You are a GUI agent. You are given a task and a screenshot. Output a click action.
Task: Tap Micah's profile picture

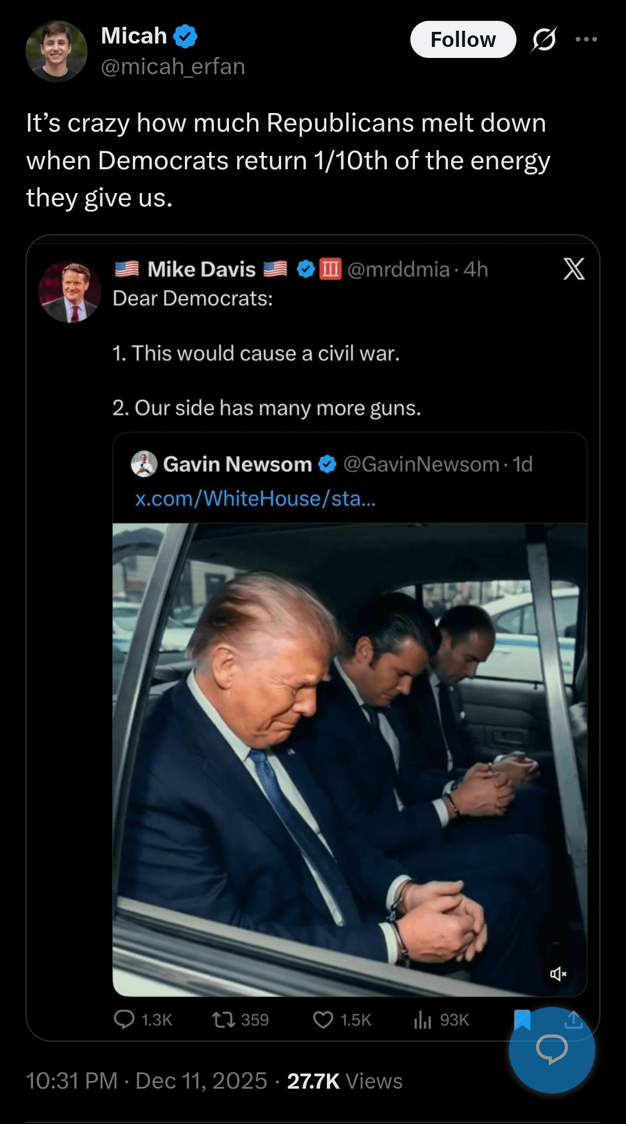click(x=56, y=51)
